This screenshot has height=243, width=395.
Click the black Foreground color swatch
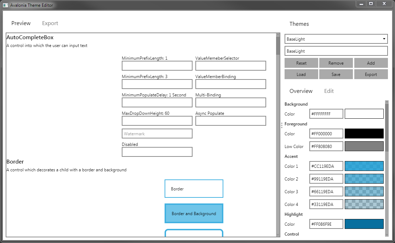pos(364,134)
